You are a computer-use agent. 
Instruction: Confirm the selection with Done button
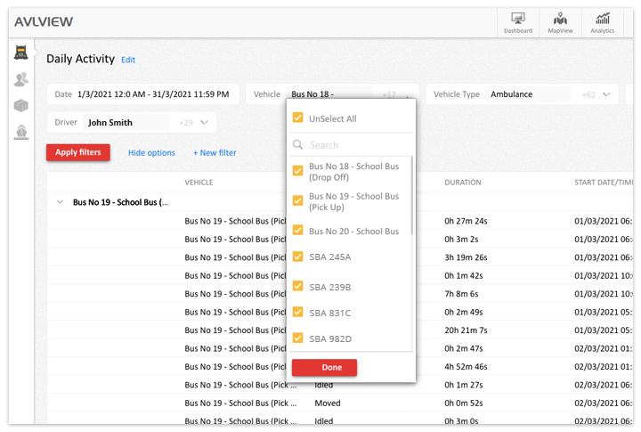pyautogui.click(x=324, y=367)
